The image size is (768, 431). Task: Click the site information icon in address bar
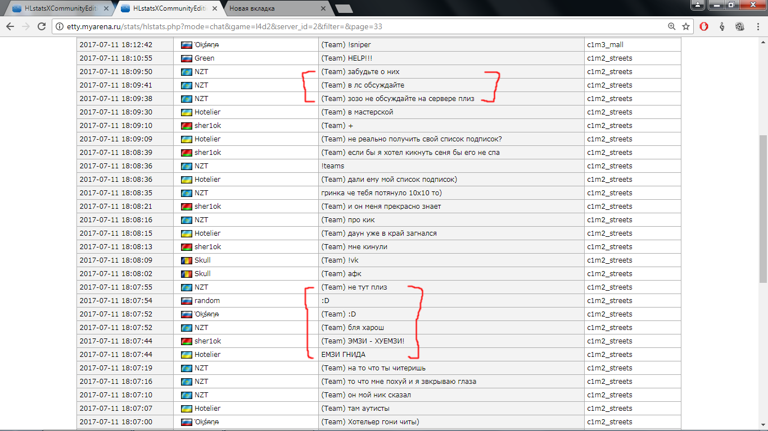coord(58,26)
